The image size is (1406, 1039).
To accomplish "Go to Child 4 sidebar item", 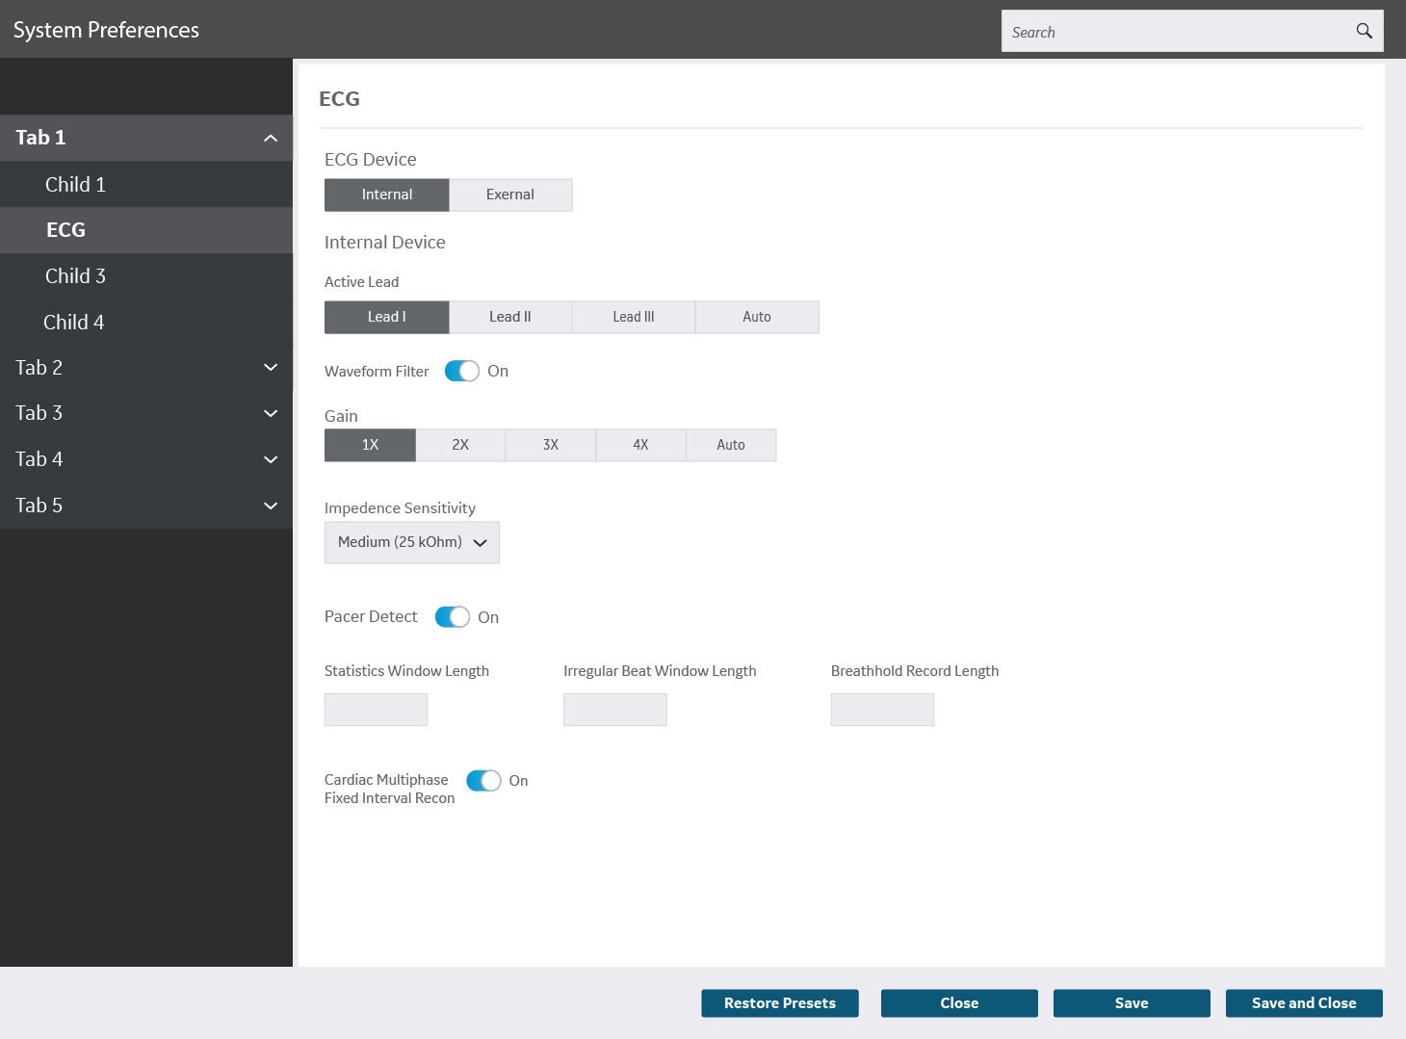I will click(x=74, y=323).
